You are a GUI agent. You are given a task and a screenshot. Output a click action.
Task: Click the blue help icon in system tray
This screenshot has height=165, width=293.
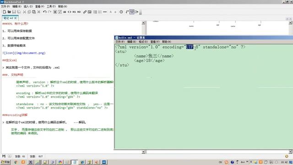click(x=232, y=162)
